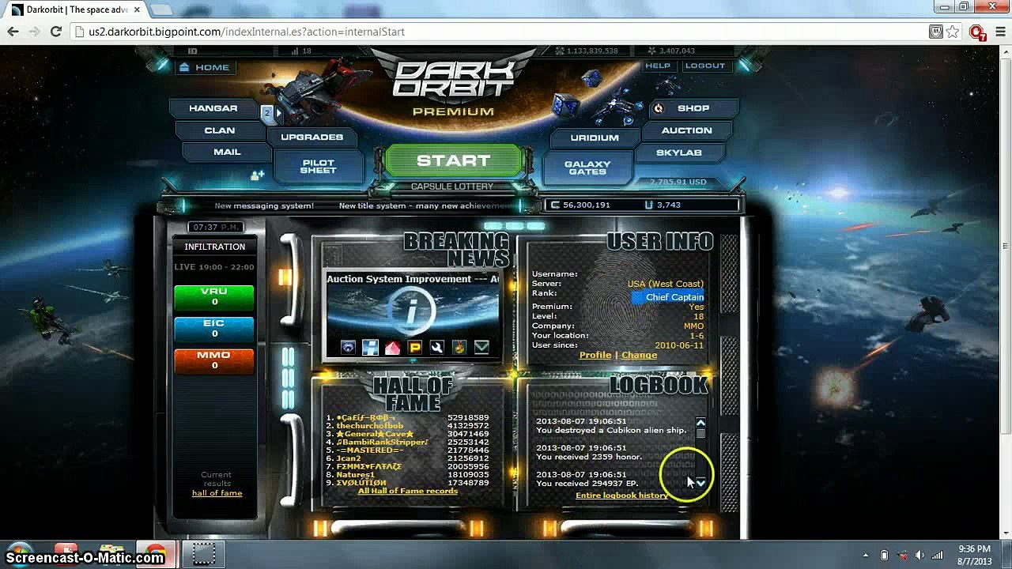Open the checkmark news category icon
The height and width of the screenshot is (569, 1012).
click(x=481, y=347)
